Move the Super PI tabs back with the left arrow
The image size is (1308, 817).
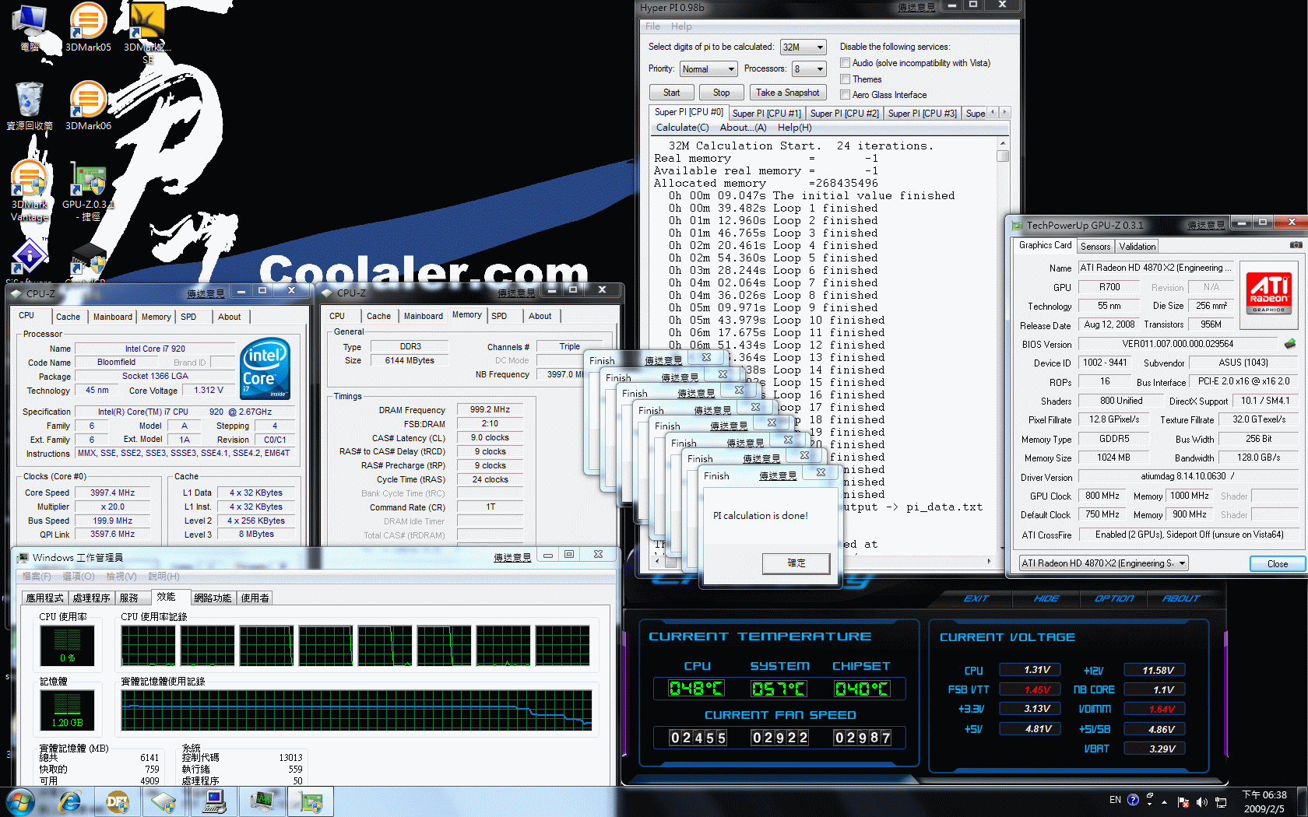click(x=993, y=112)
